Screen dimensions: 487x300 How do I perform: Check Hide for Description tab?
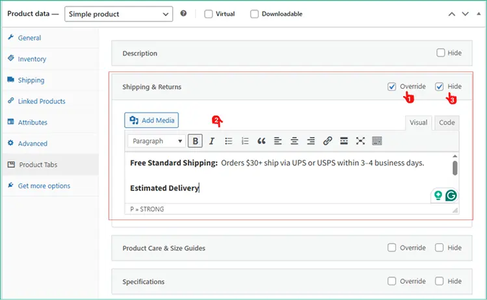pyautogui.click(x=441, y=53)
